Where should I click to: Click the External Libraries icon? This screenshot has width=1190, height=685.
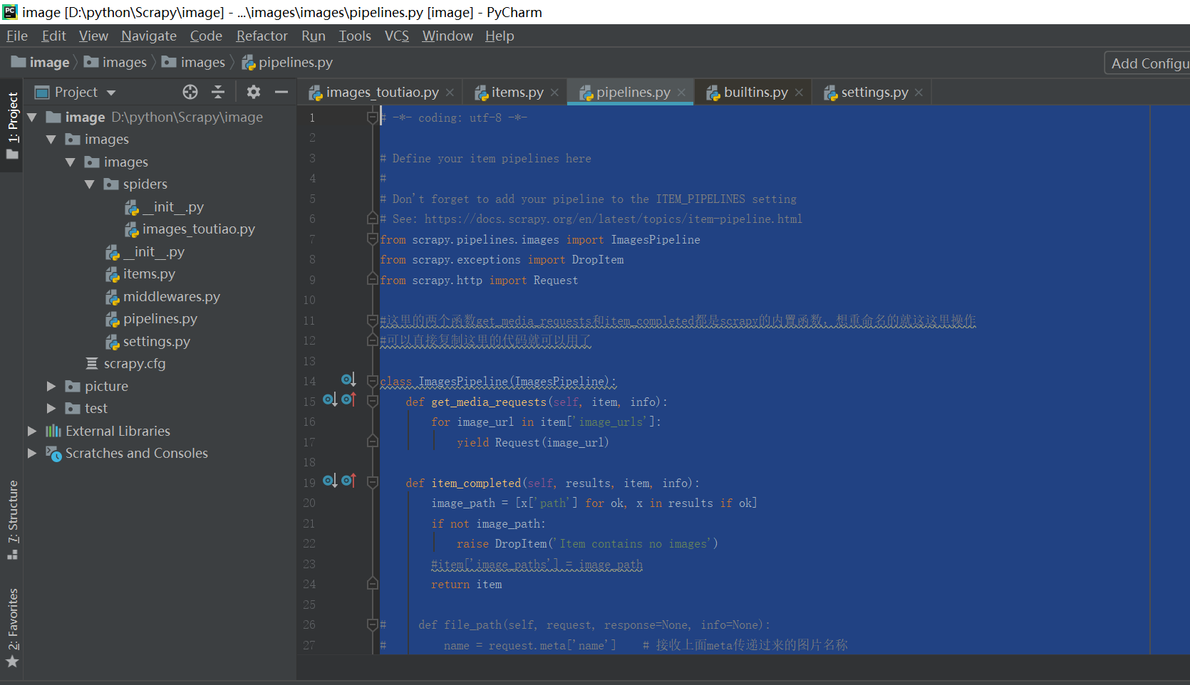point(53,431)
